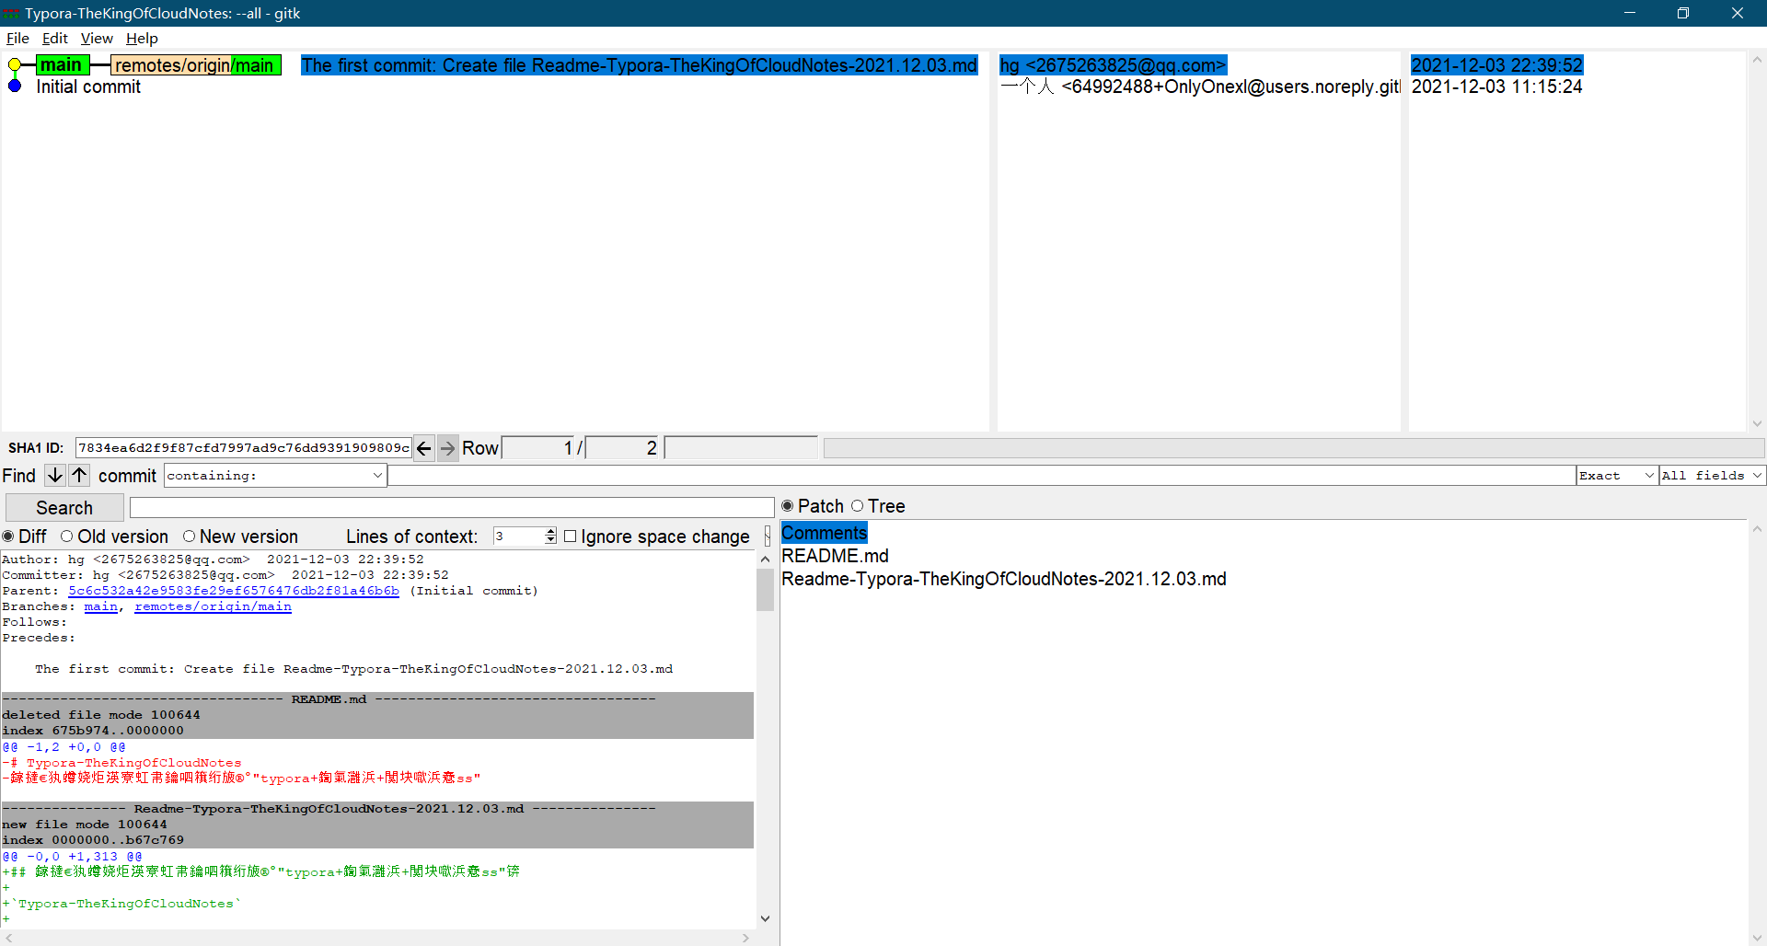Image resolution: width=1767 pixels, height=946 pixels.
Task: Find previous commit with up arrow
Action: (x=80, y=475)
